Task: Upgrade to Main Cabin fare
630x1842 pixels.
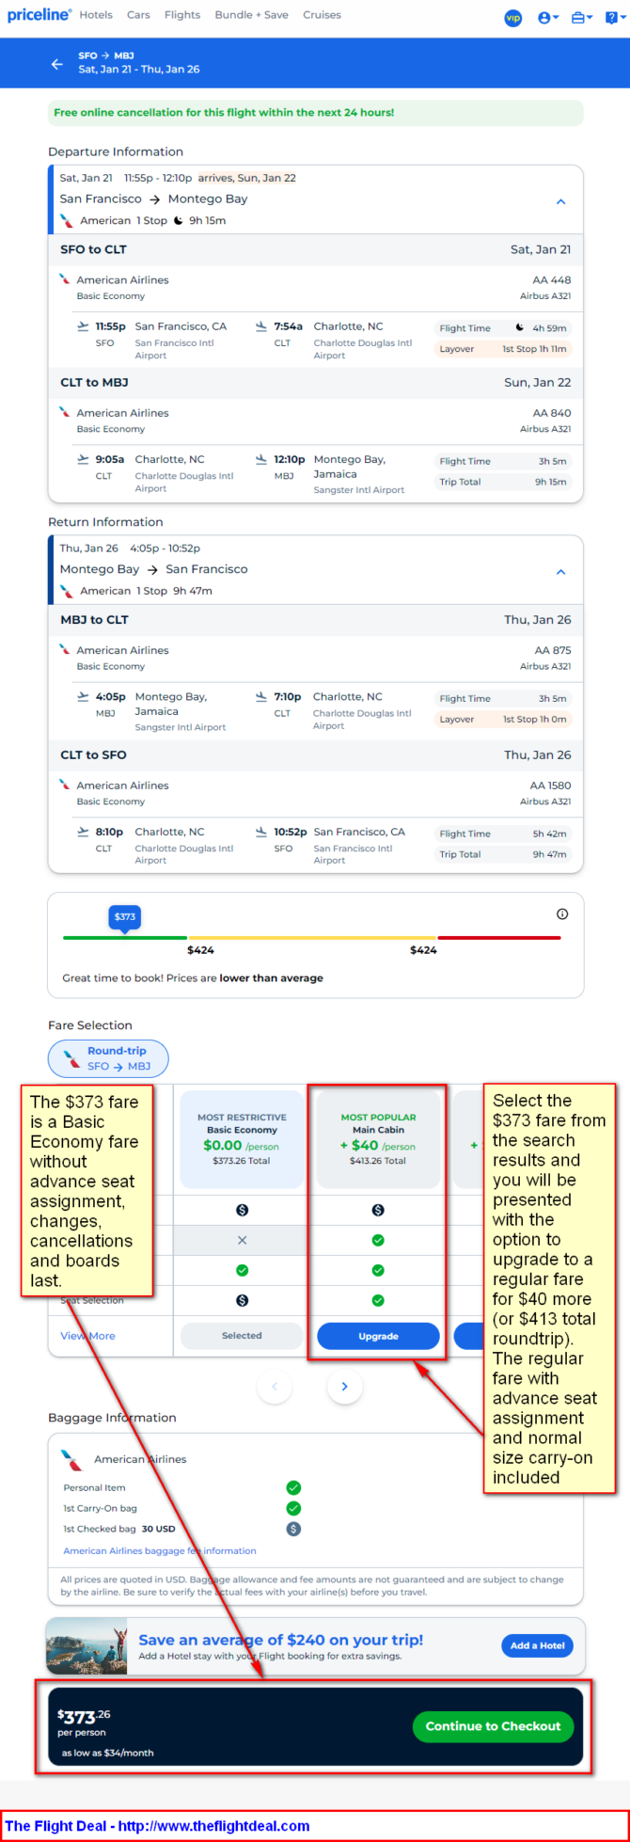Action: [378, 1336]
